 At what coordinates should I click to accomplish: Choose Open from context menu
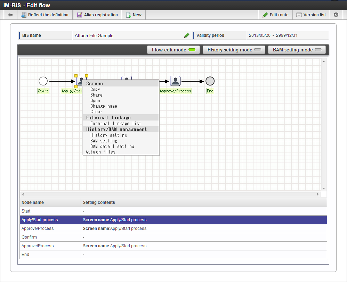[x=95, y=101]
